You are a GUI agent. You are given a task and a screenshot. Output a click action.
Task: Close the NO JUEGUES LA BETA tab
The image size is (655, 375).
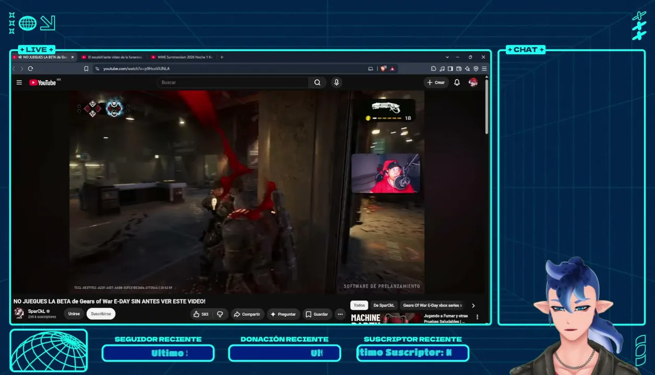(73, 57)
